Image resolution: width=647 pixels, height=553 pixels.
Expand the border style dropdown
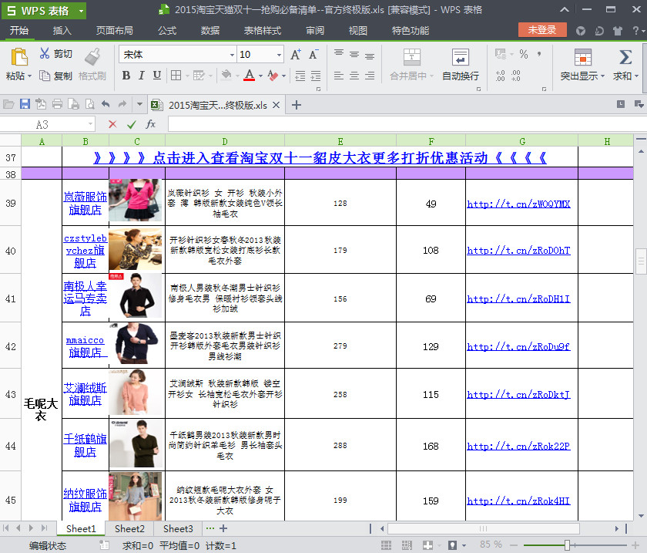[186, 76]
